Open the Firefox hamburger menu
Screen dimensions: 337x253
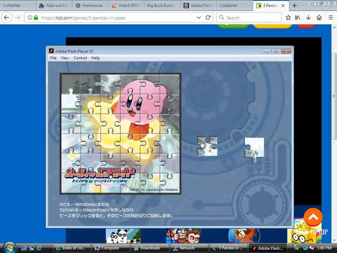coord(331,18)
